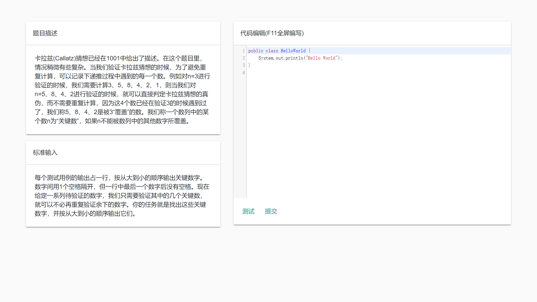Click the 标准输入 card header

pyautogui.click(x=45, y=153)
